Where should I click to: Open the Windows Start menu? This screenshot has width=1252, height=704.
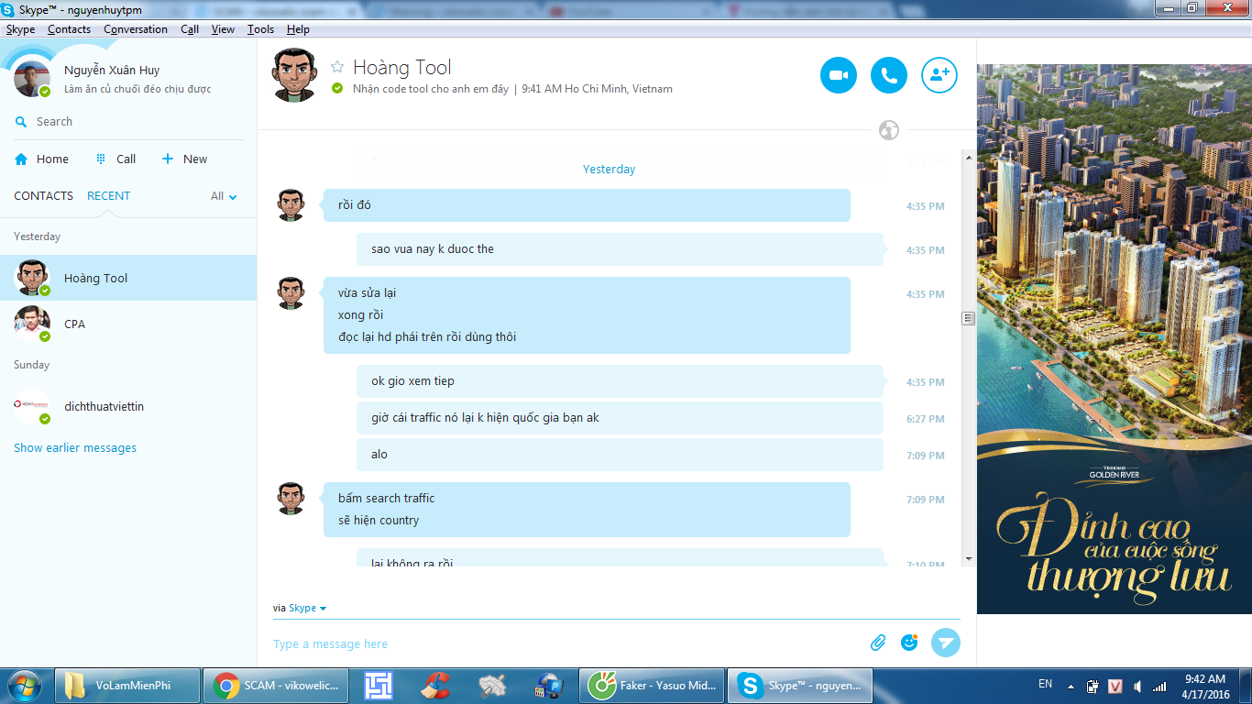point(25,686)
